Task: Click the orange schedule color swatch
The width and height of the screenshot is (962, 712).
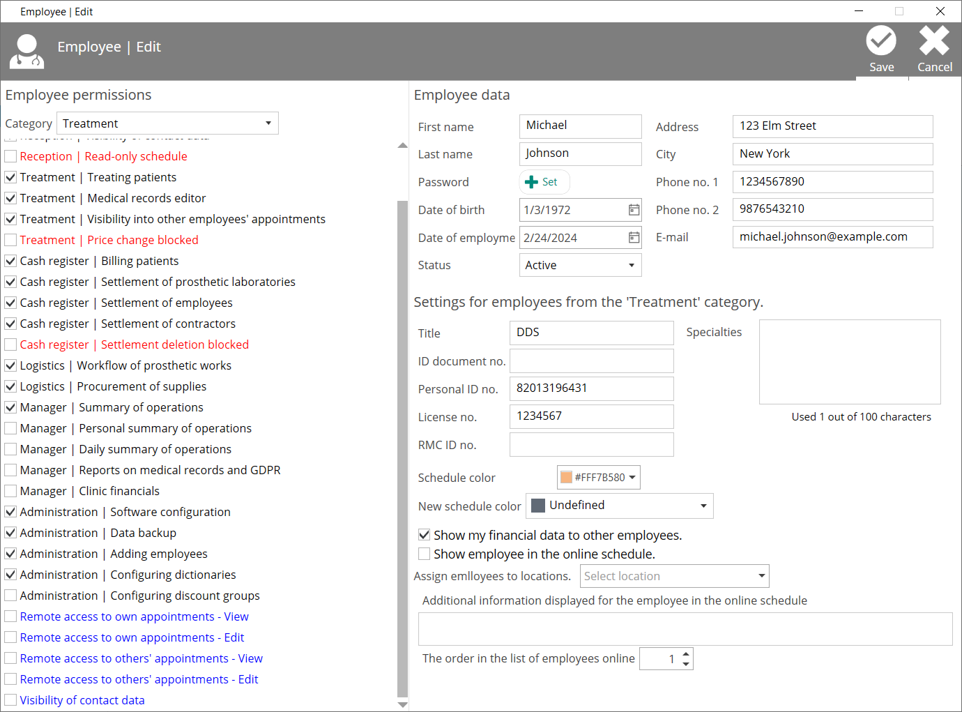Action: pyautogui.click(x=566, y=478)
